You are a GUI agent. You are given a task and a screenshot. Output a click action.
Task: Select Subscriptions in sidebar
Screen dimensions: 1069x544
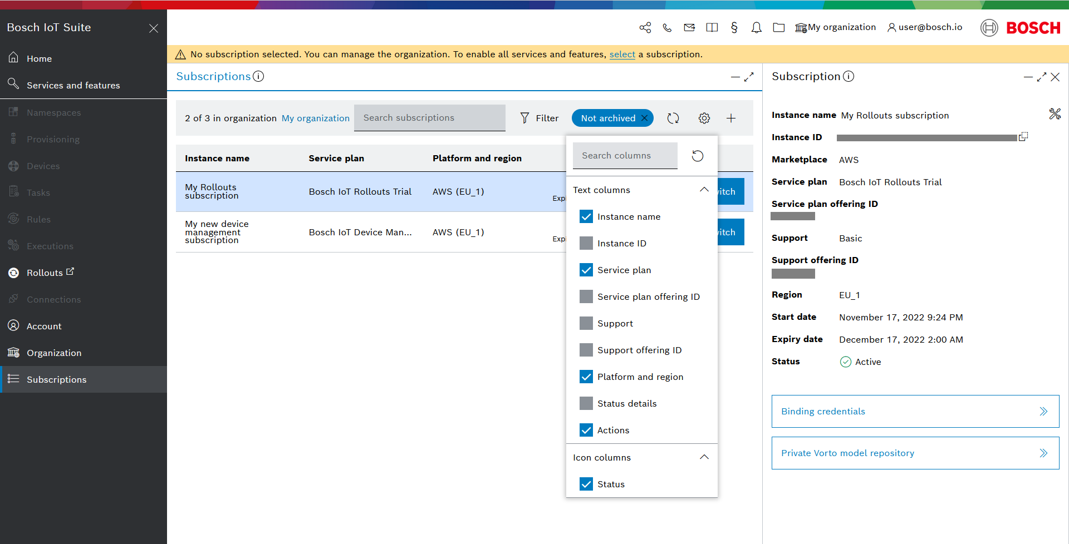tap(84, 379)
